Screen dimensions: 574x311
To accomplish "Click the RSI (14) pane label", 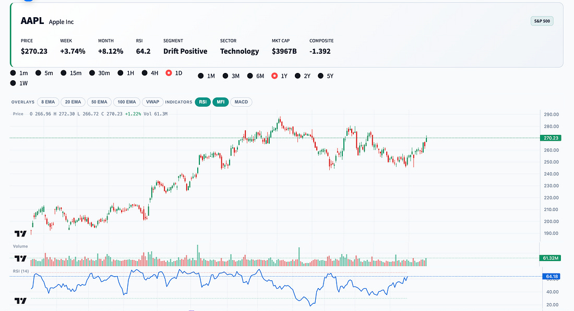I will (x=21, y=271).
